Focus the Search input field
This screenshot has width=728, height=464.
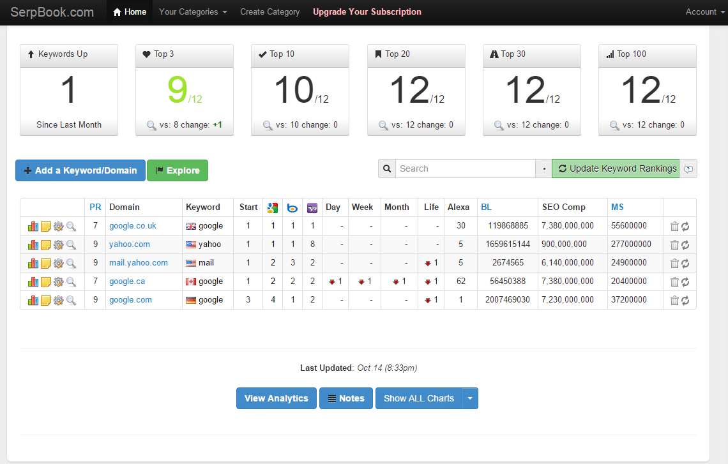click(464, 168)
